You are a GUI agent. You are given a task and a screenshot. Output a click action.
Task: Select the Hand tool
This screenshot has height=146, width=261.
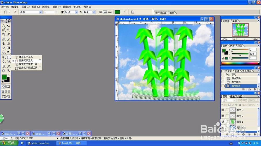click(3, 71)
